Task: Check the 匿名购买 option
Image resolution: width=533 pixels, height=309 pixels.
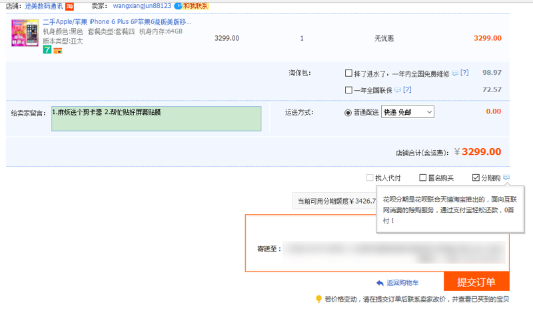Action: point(422,178)
